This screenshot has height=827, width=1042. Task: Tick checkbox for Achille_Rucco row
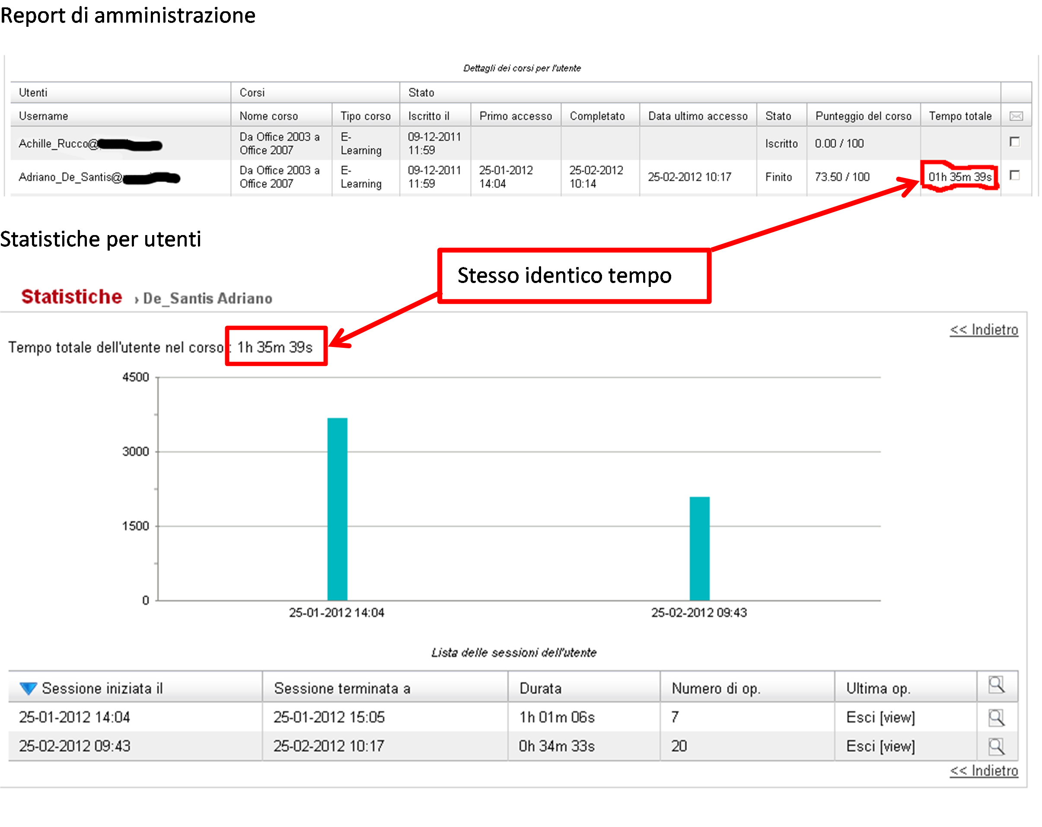pyautogui.click(x=1015, y=142)
